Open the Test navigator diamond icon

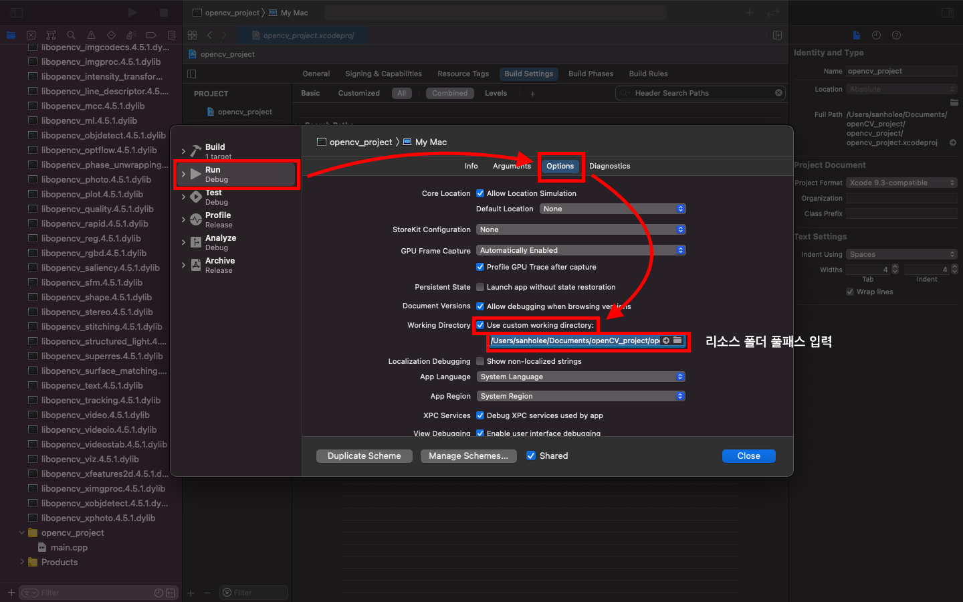click(111, 35)
